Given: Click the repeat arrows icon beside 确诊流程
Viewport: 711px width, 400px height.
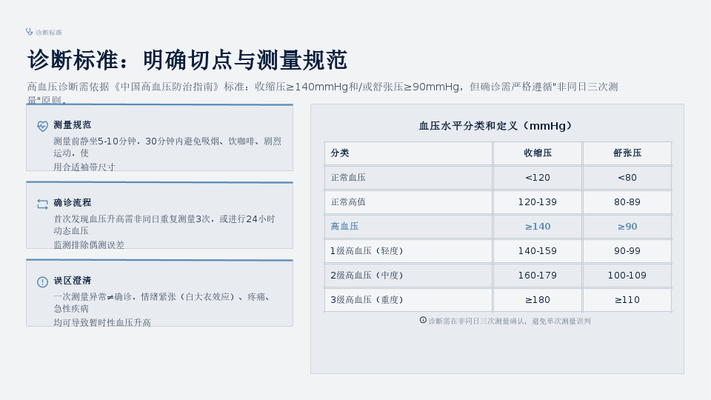Looking at the screenshot, I should pos(43,204).
